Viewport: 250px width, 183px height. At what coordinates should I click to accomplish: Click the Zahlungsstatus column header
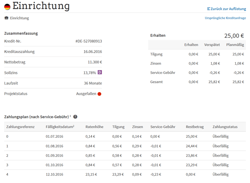click(225, 127)
